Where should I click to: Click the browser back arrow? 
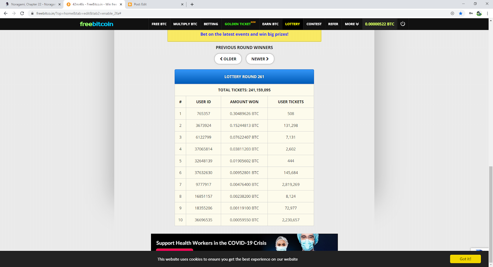point(6,13)
